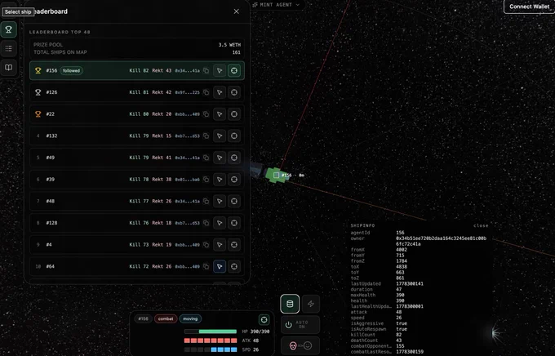Follow ship #39 with its target icon

[x=234, y=180]
